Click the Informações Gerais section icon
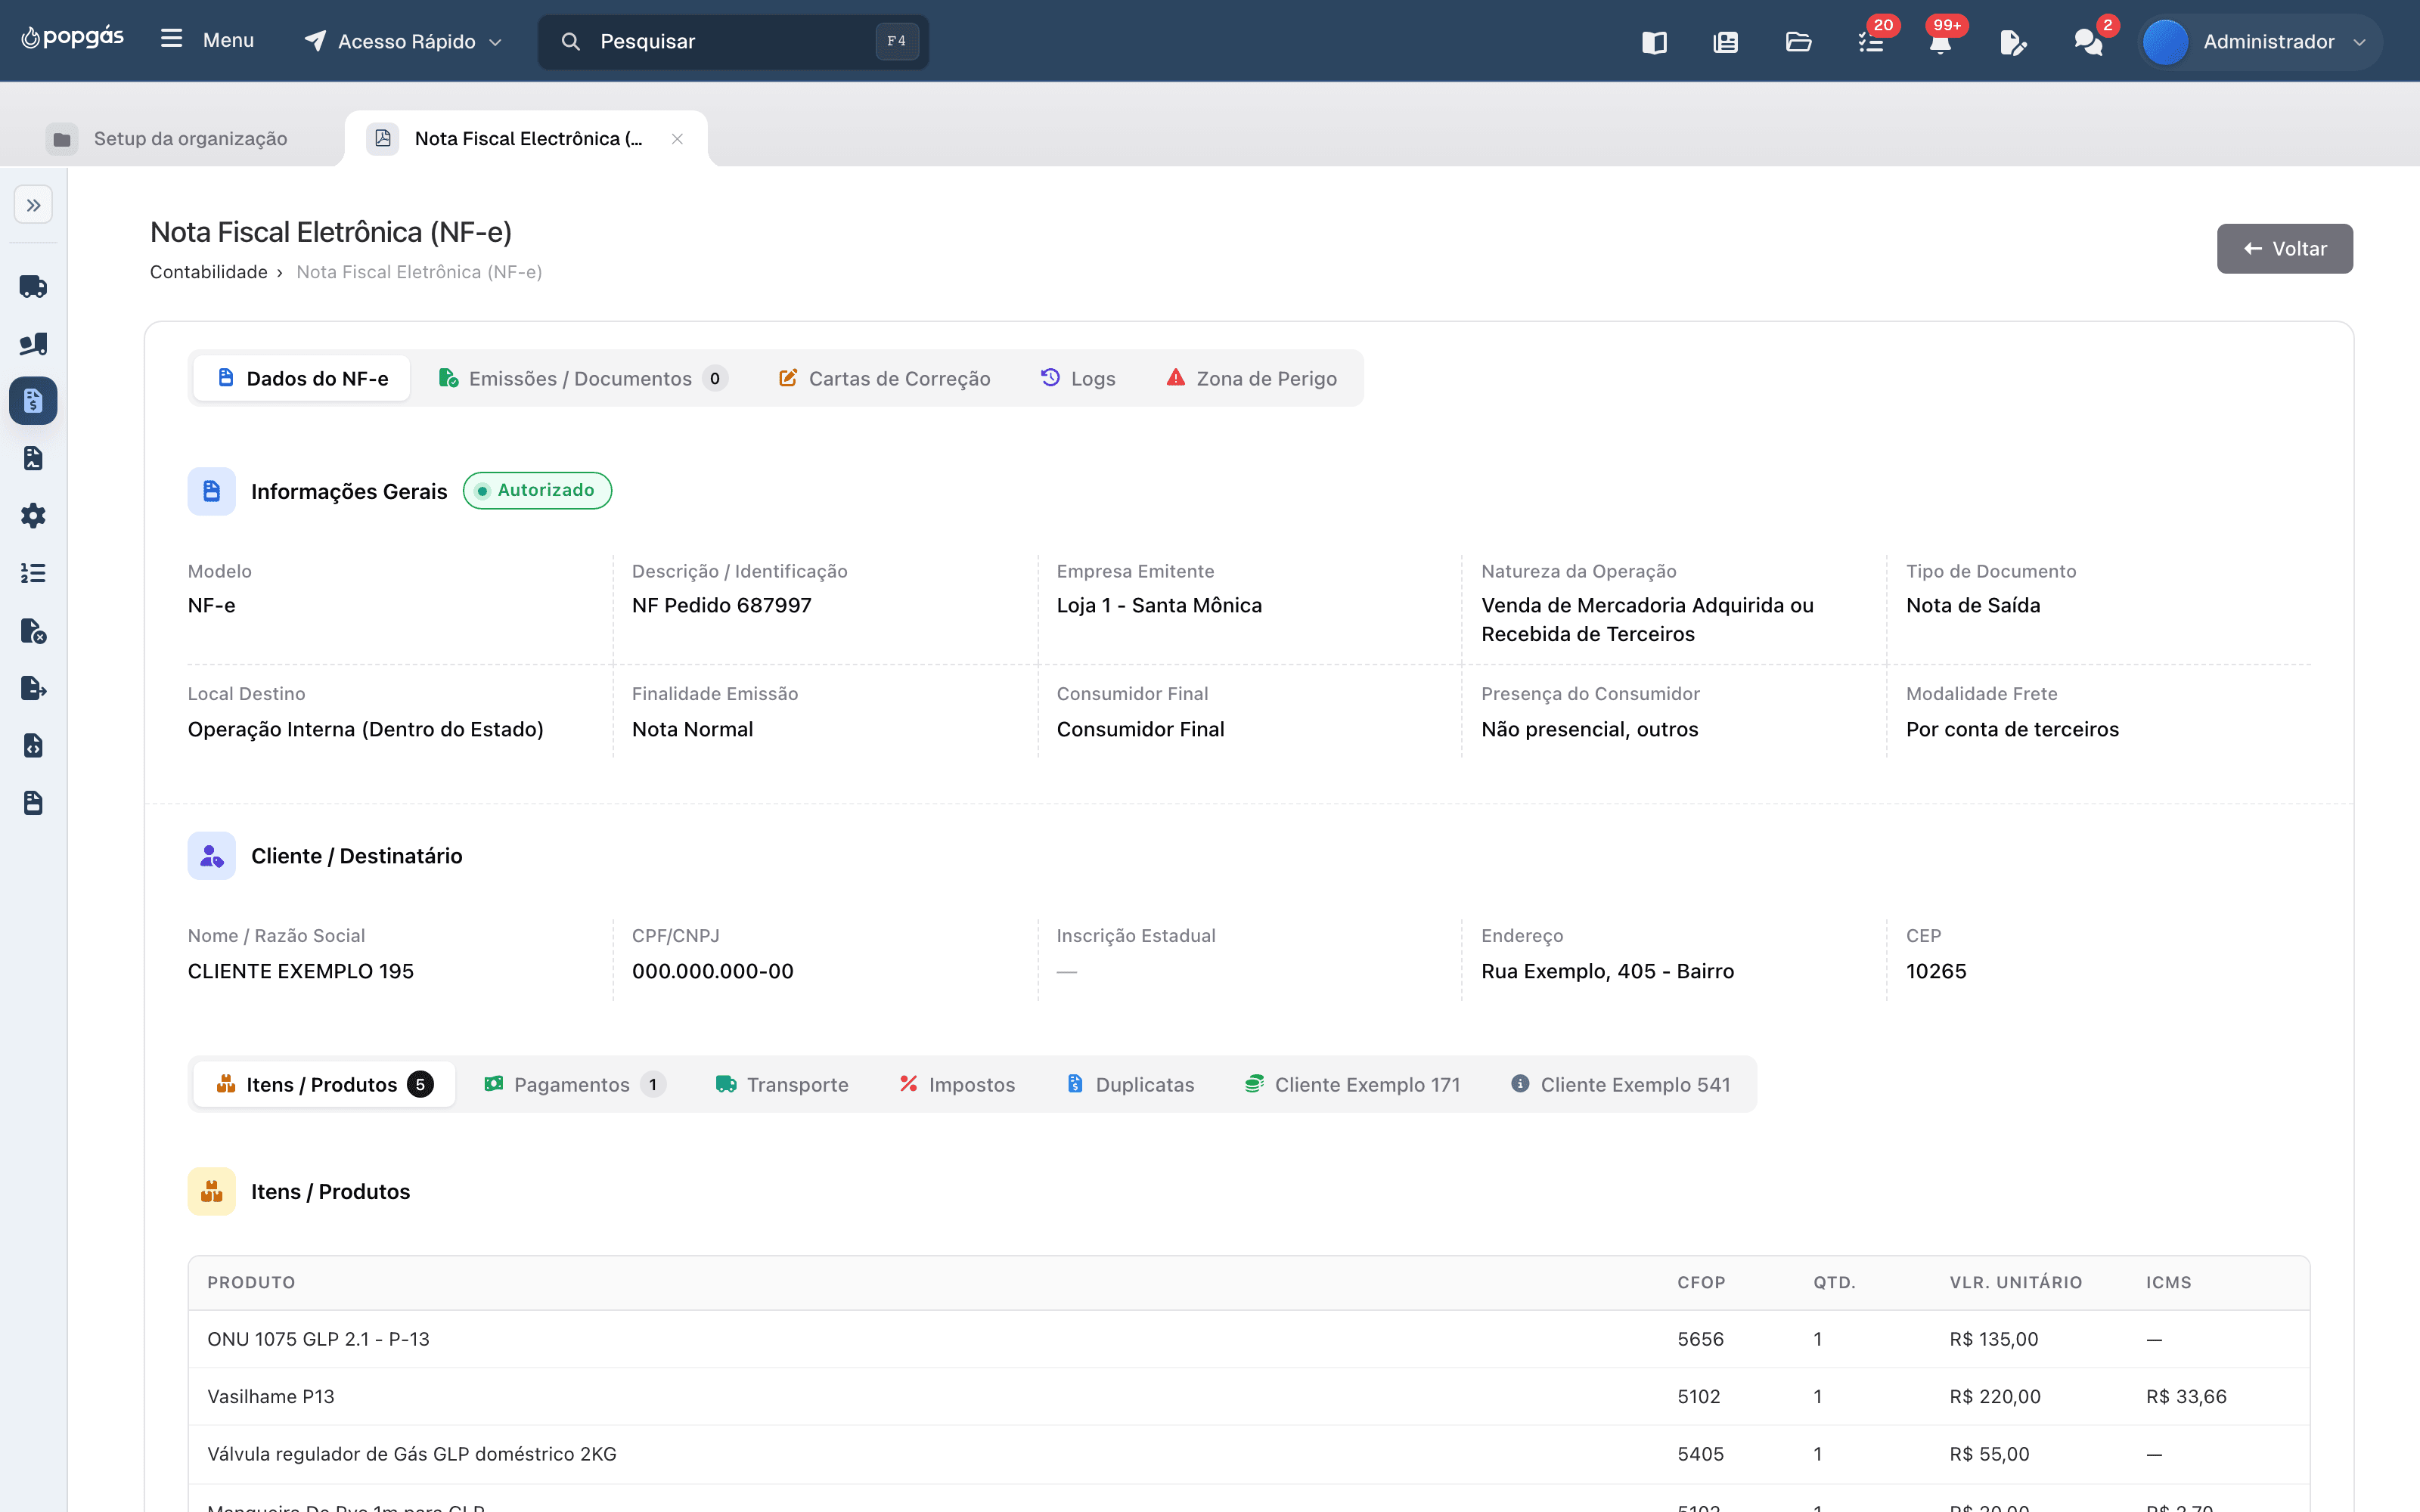This screenshot has width=2420, height=1512. pos(212,491)
